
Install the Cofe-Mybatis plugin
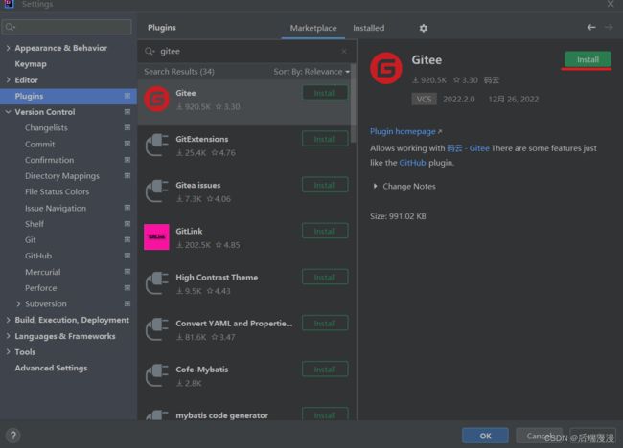coord(325,370)
